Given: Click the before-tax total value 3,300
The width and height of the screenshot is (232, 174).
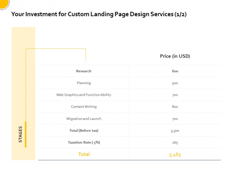Looking at the screenshot, I should click(x=175, y=131).
